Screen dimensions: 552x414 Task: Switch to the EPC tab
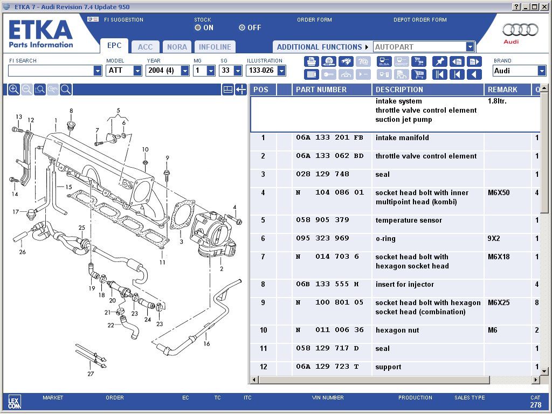click(x=114, y=46)
